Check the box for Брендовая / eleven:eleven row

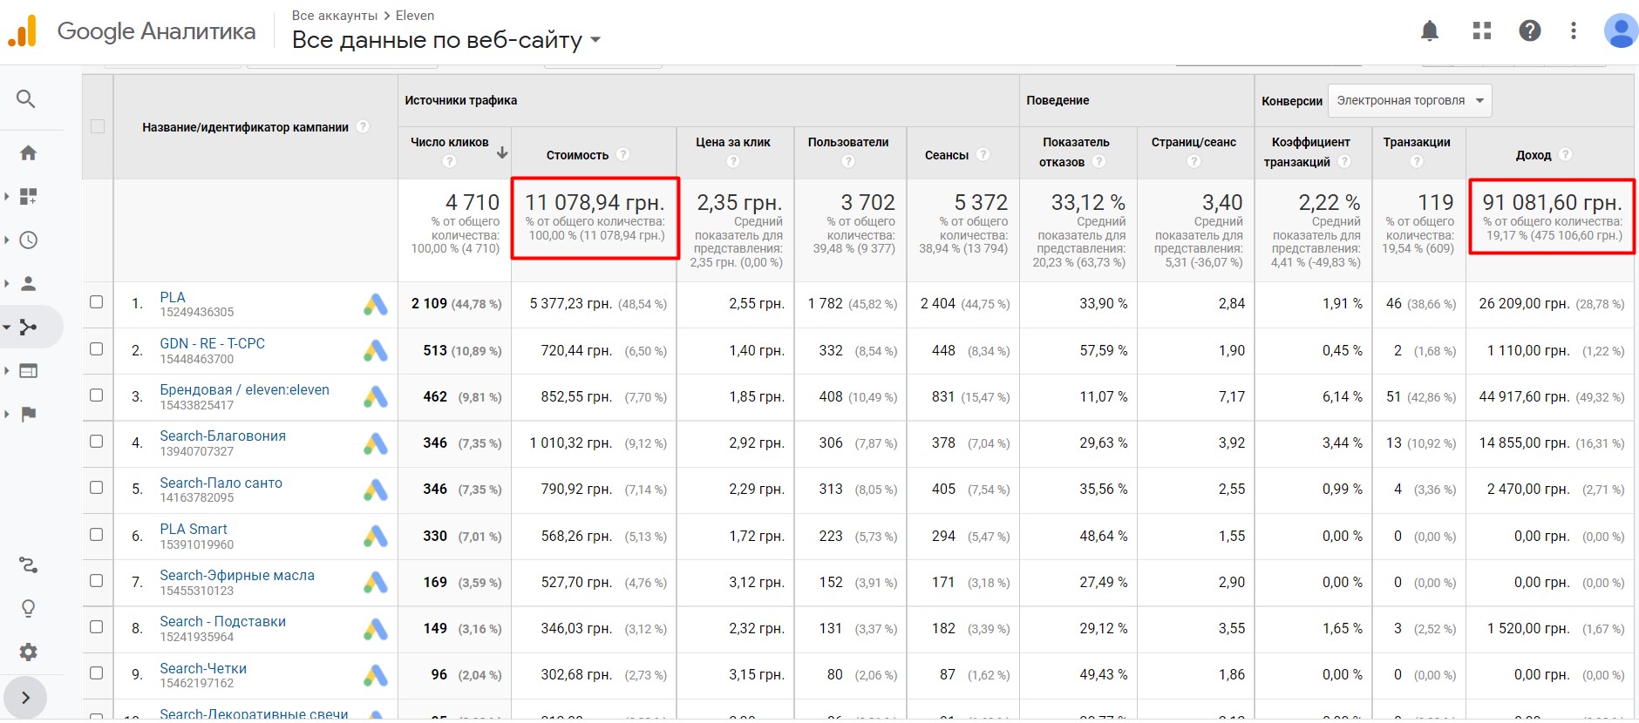tap(97, 395)
